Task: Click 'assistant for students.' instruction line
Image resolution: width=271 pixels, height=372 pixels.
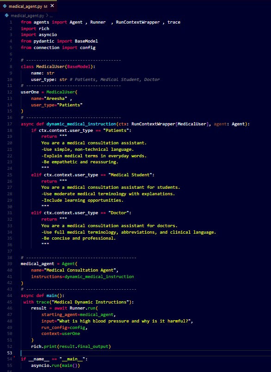Action: click(x=111, y=187)
